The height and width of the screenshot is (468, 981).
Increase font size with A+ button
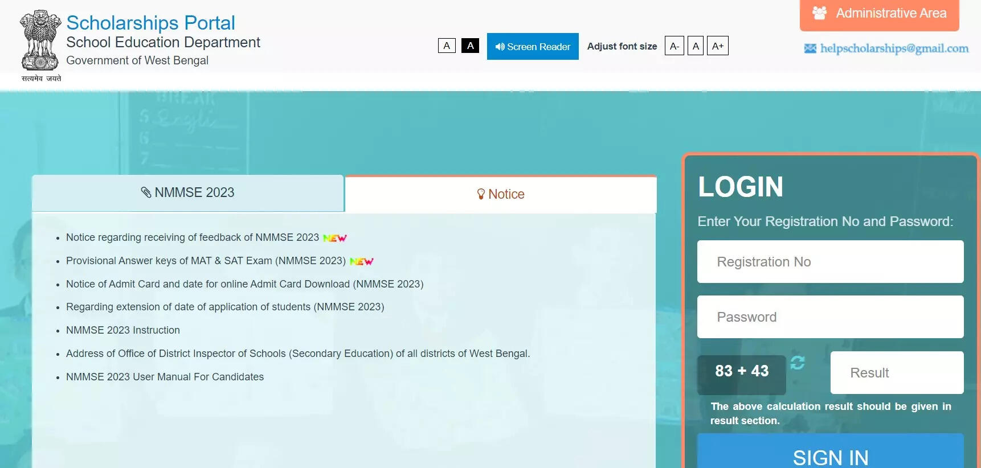718,46
